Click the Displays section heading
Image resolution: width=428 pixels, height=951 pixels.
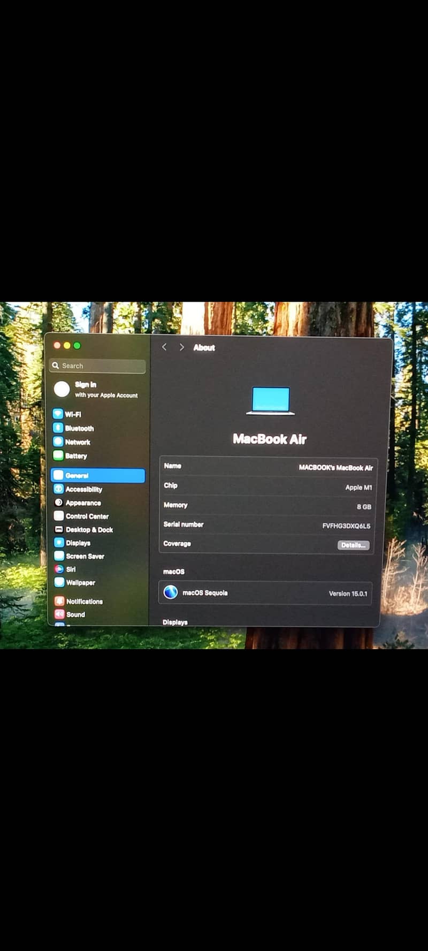(x=175, y=622)
